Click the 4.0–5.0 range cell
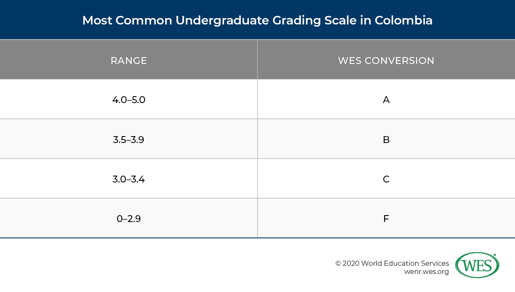515x292 pixels. click(x=129, y=100)
